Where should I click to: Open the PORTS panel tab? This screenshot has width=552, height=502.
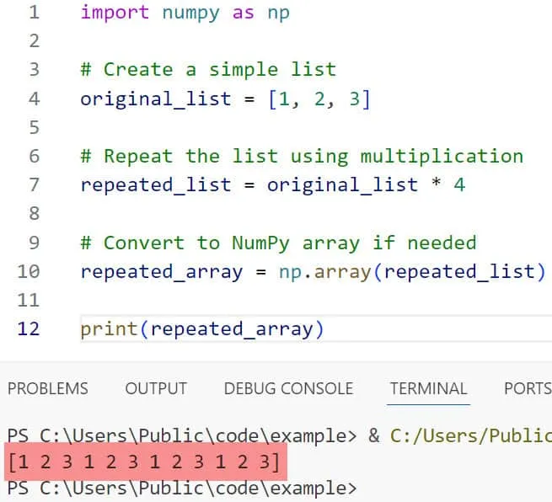[527, 388]
